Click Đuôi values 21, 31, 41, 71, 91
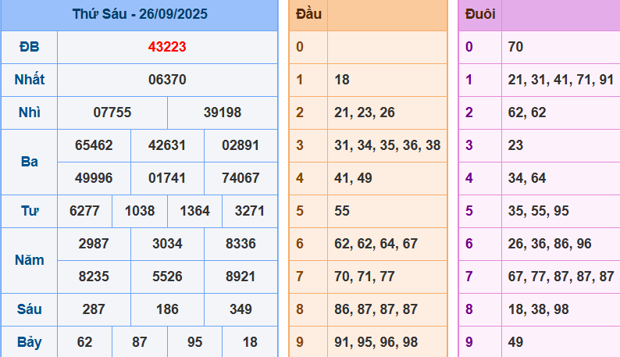Viewport: 620px width, 357px height. point(560,80)
